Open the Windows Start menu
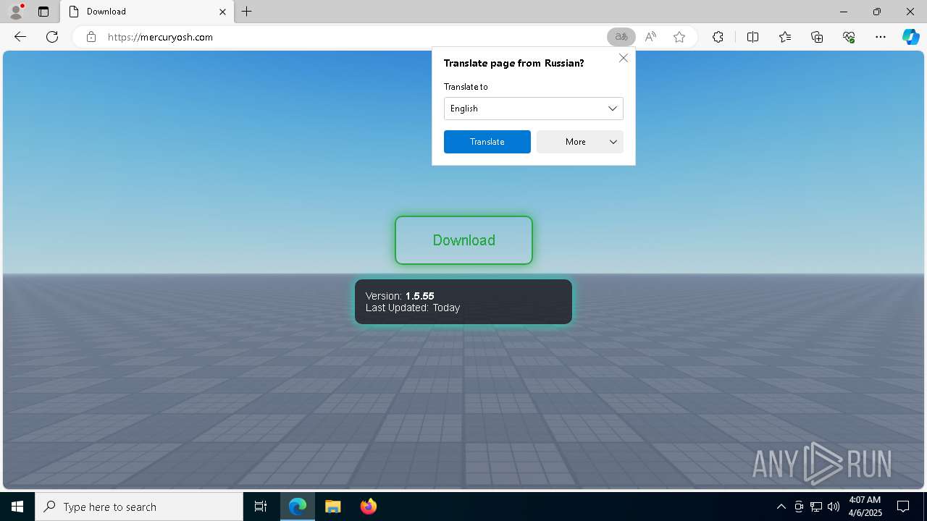 [17, 507]
